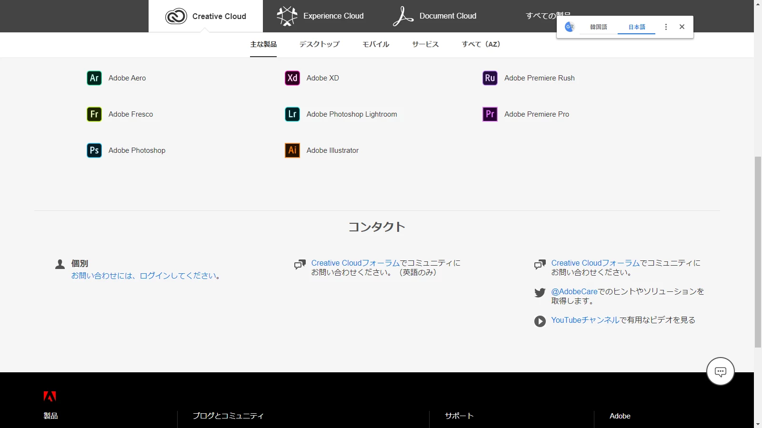Click the page scrollbar up arrow
This screenshot has height=428, width=762.
coord(758,4)
